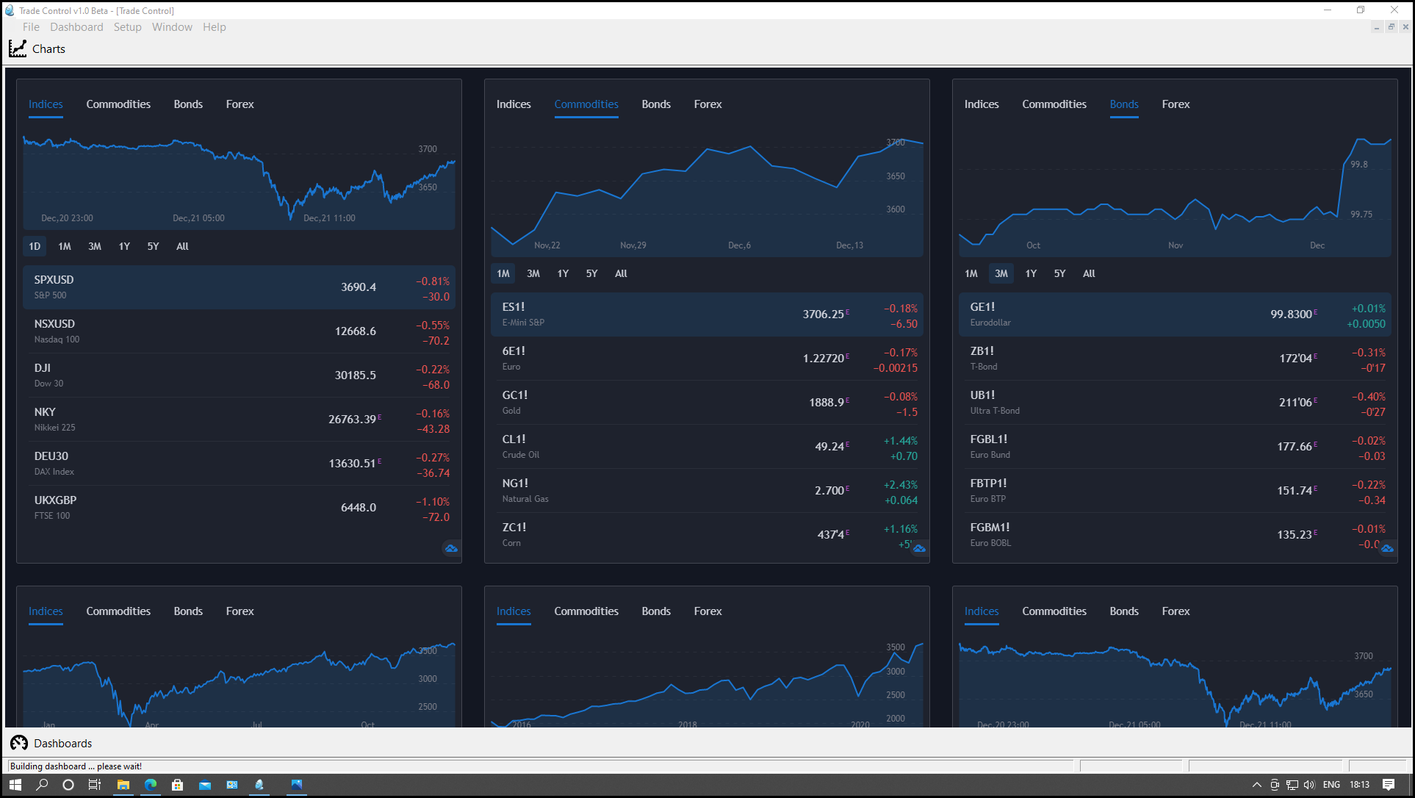The width and height of the screenshot is (1415, 798).
Task: Set Commodities chart to 3M range
Action: click(533, 273)
